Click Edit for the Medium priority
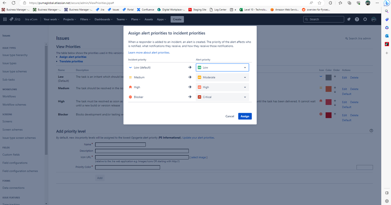The width and height of the screenshot is (391, 205). (x=344, y=89)
